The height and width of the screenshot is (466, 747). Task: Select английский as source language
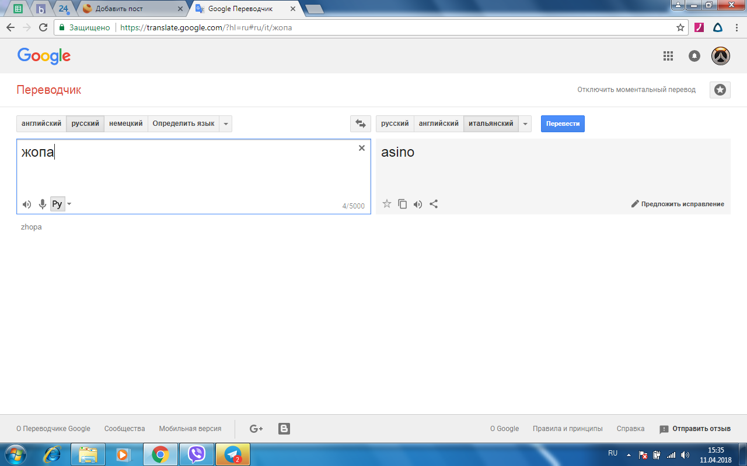(x=41, y=123)
